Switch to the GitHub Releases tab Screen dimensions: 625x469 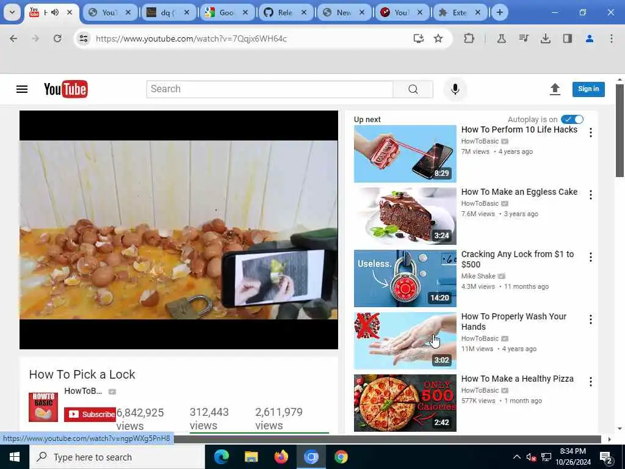coord(285,12)
